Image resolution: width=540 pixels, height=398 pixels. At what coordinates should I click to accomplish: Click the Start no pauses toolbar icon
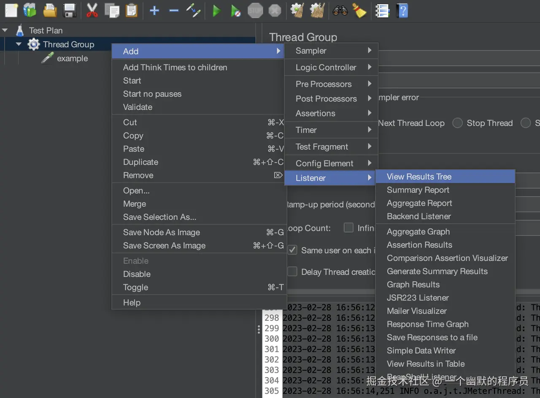[x=235, y=11]
